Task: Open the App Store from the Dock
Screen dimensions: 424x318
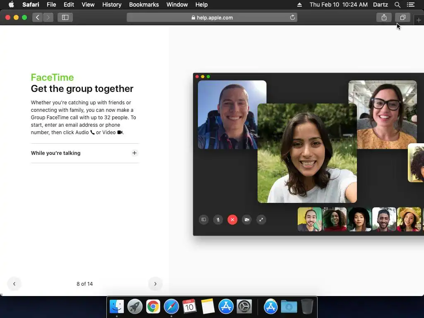Action: pyautogui.click(x=226, y=307)
